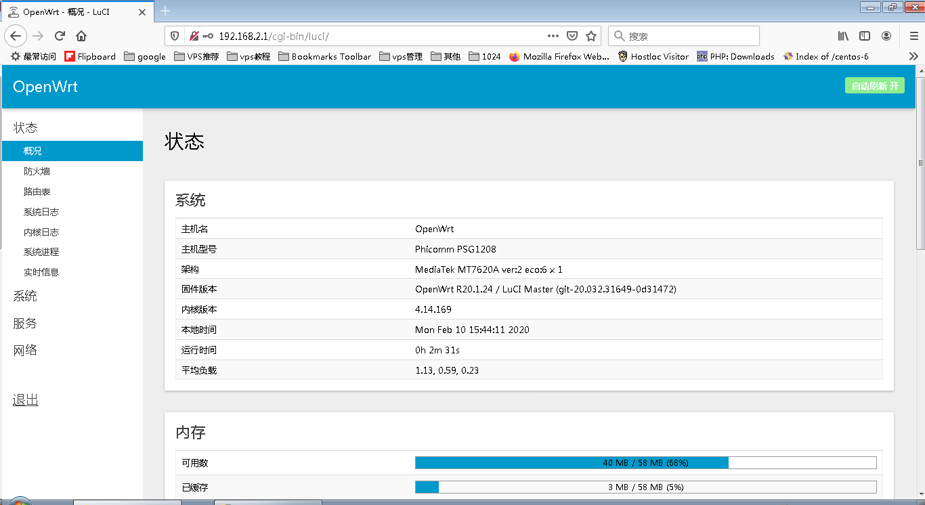Select the OpenWrt R20.1.24 firmware version text
925x505 pixels.
click(x=546, y=289)
